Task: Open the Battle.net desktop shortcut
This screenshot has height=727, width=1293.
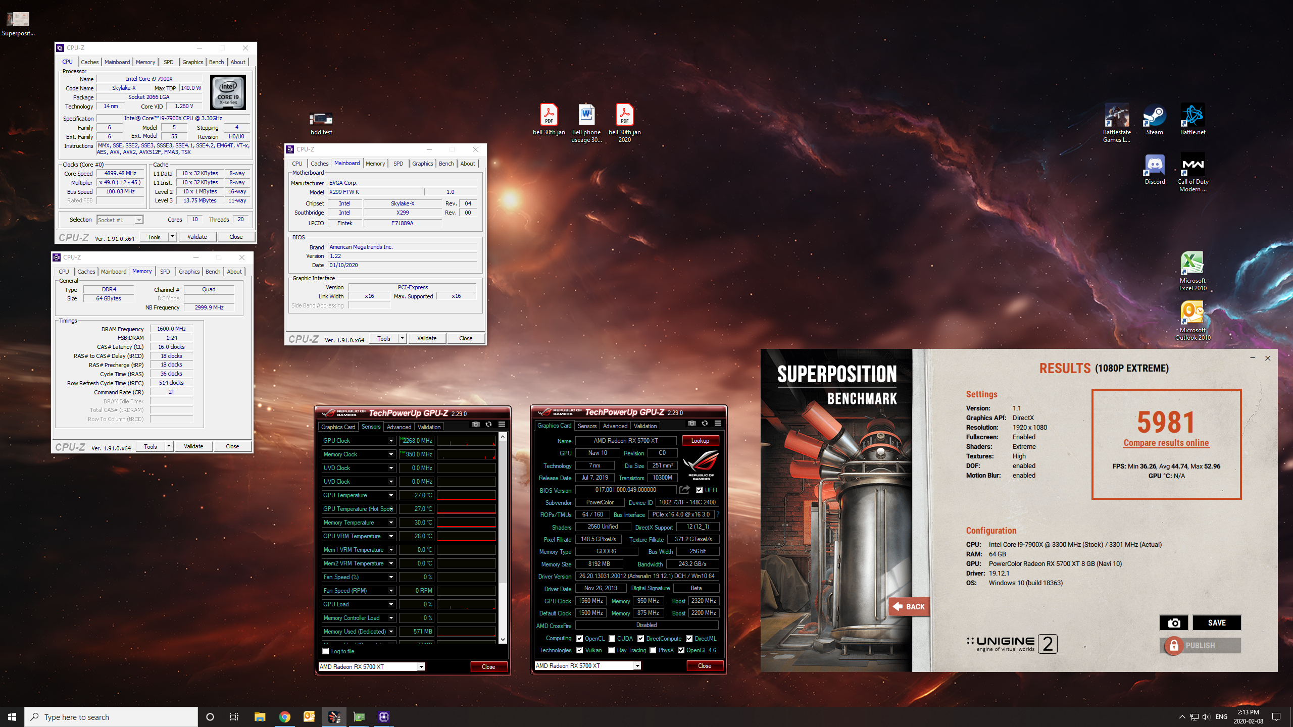Action: pos(1192,120)
